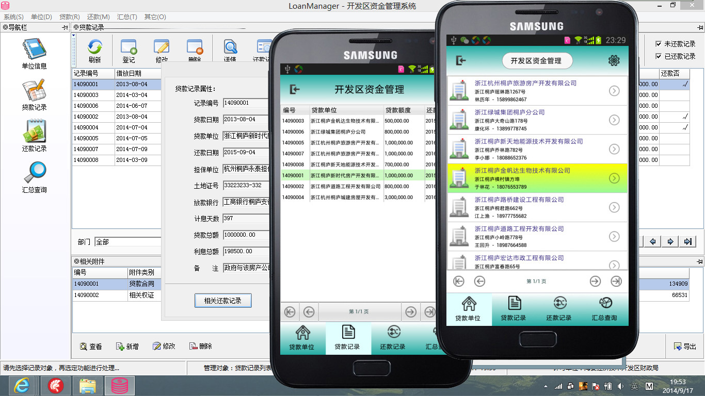Click the 记录编号 field showing 14090001
The image size is (705, 396).
[247, 103]
